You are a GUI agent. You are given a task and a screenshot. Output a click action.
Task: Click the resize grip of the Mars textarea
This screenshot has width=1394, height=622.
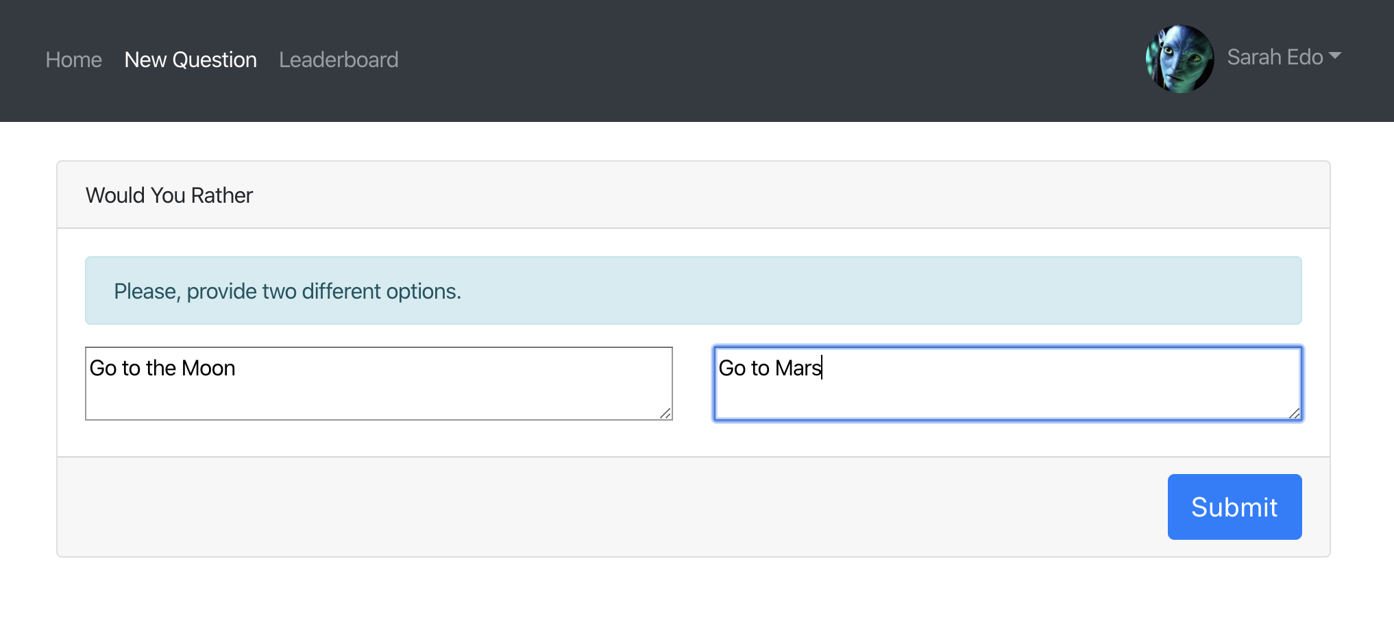(1294, 413)
